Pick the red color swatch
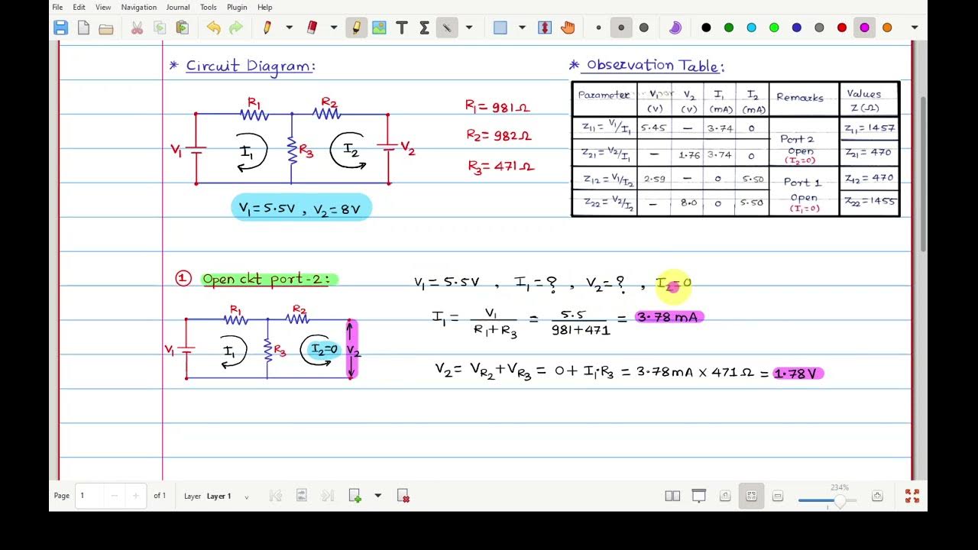The height and width of the screenshot is (550, 978). [x=842, y=28]
